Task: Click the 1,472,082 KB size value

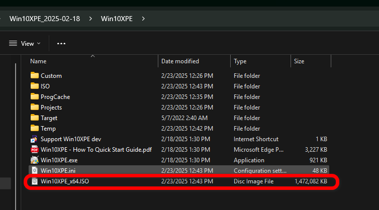Action: pyautogui.click(x=311, y=181)
